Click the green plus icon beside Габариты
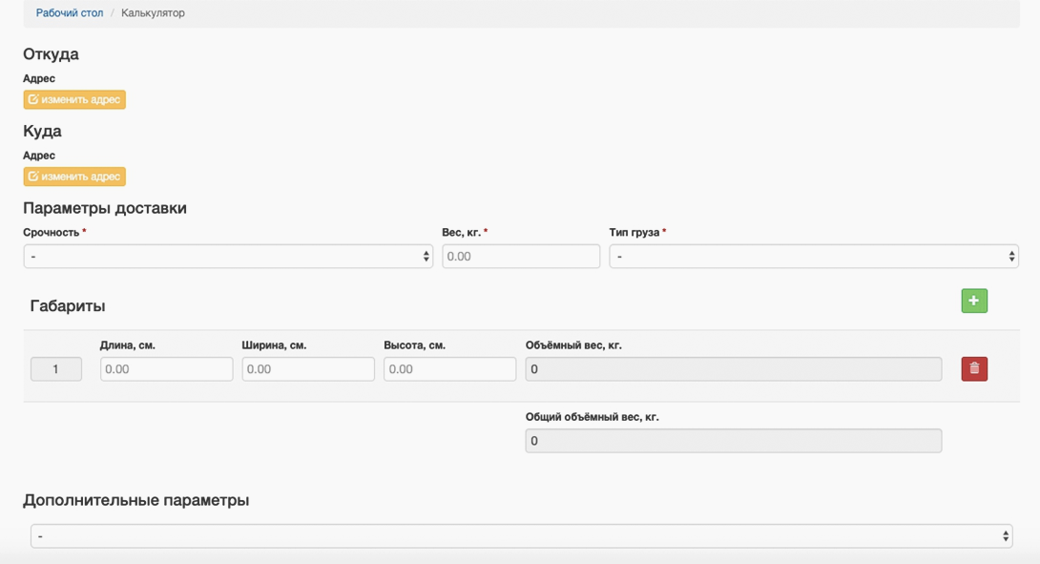Image resolution: width=1040 pixels, height=564 pixels. click(973, 301)
